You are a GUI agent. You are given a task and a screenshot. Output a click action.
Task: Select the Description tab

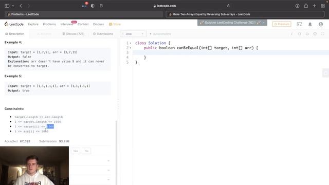15,34
